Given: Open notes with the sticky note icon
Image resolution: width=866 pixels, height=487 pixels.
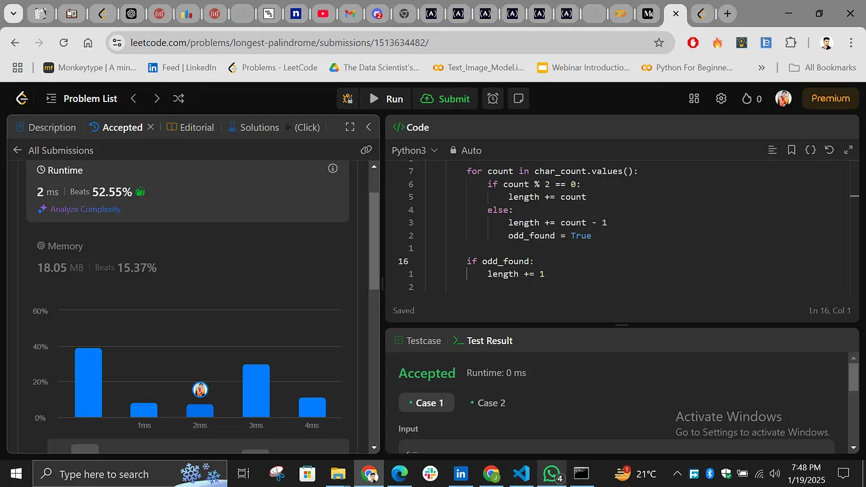Looking at the screenshot, I should (518, 98).
